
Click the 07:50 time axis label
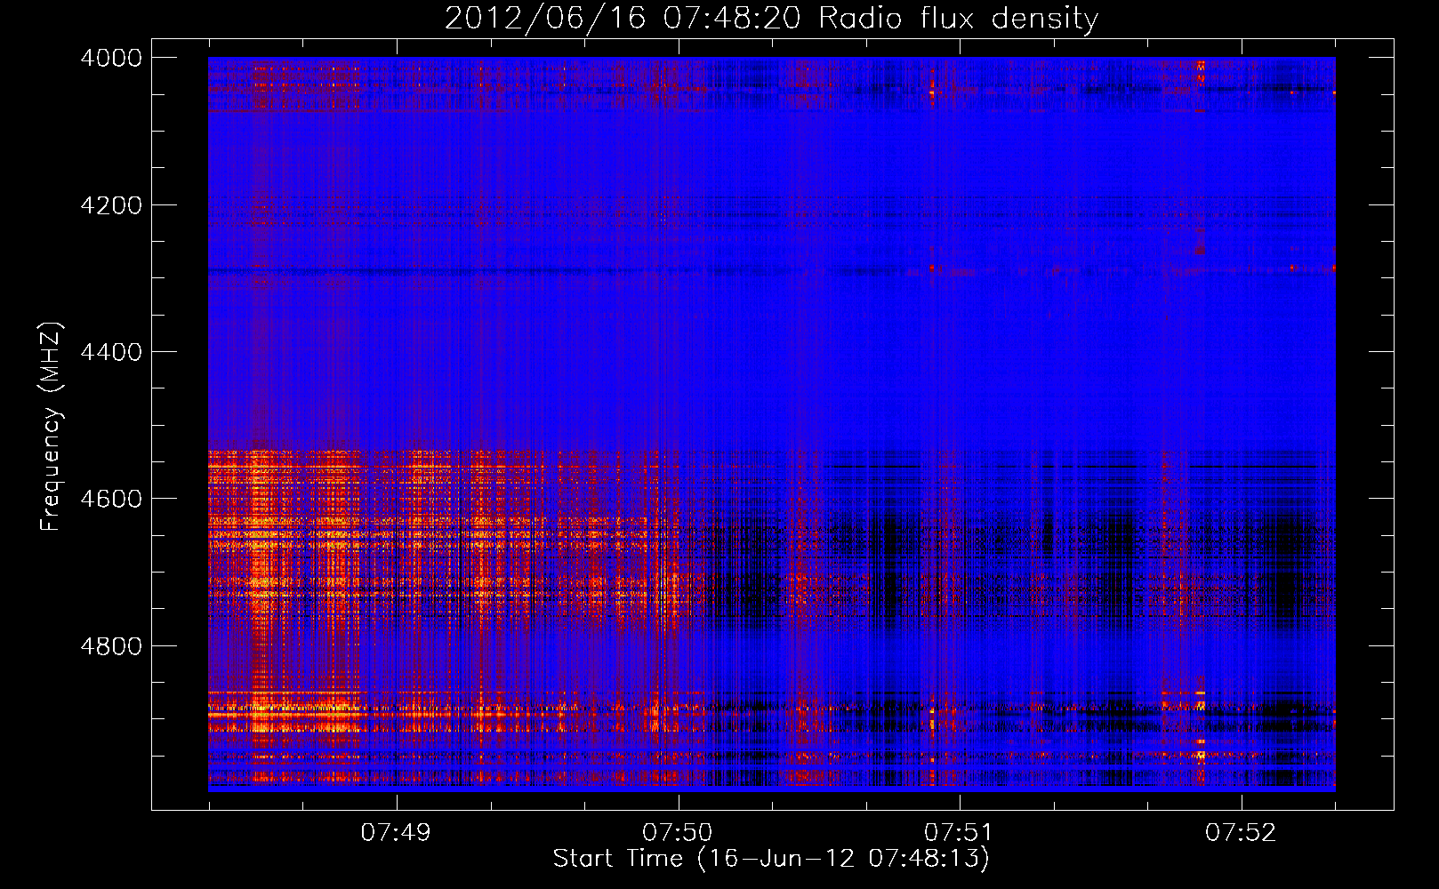(x=678, y=833)
